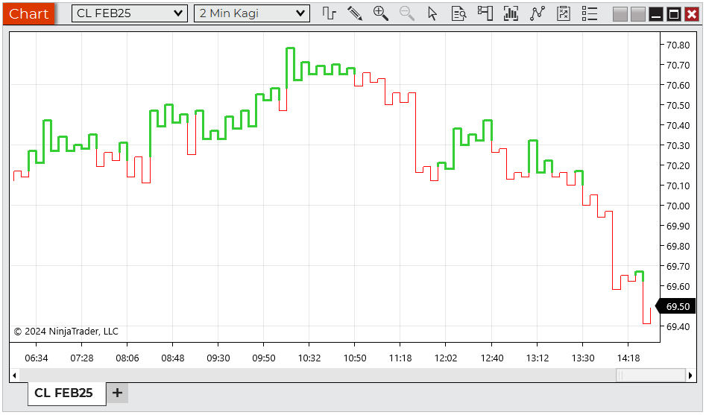Select the Drawing Tools pencil icon
Image resolution: width=706 pixels, height=415 pixels.
pyautogui.click(x=355, y=13)
